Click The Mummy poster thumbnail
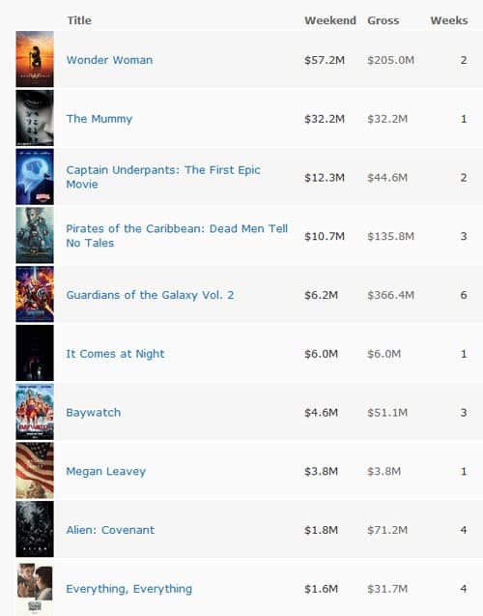Screen dimensions: 483x616 (x=35, y=118)
